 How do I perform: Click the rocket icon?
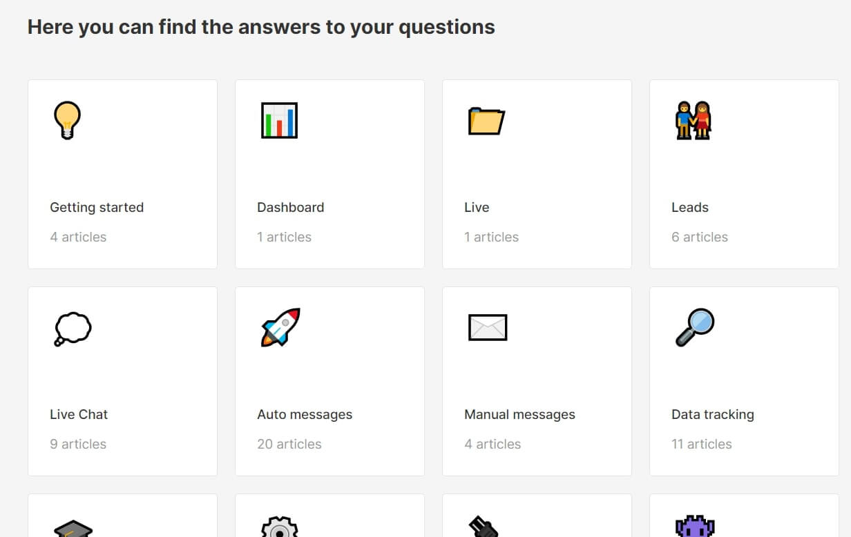click(x=280, y=327)
